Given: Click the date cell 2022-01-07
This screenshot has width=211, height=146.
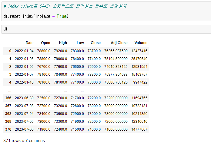Looking at the screenshot, I should tap(24, 74).
